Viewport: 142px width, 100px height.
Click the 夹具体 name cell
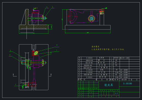point(102,58)
